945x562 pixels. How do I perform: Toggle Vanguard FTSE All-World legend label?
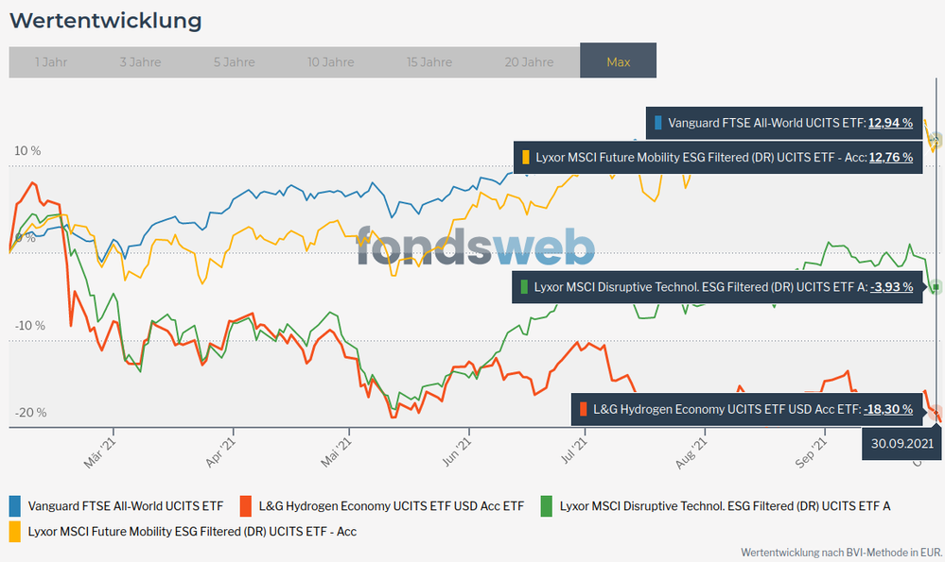click(126, 506)
